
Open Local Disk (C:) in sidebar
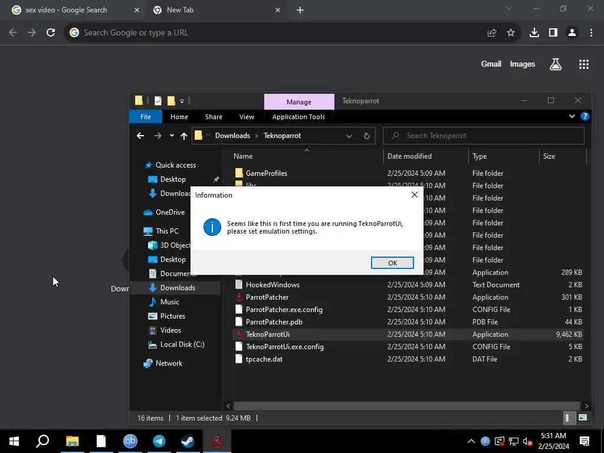coord(182,344)
